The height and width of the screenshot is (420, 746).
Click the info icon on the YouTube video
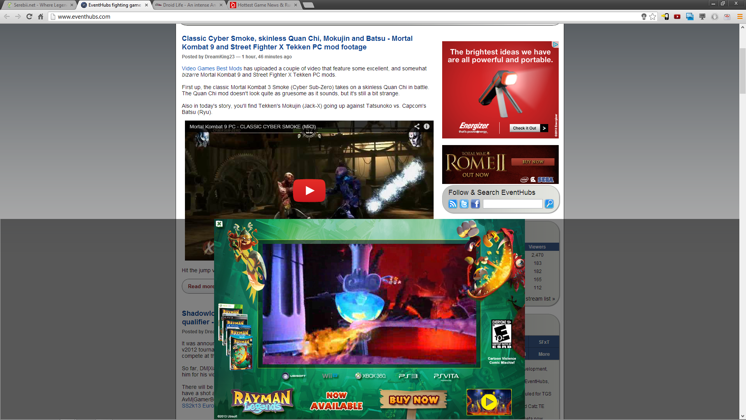click(427, 126)
